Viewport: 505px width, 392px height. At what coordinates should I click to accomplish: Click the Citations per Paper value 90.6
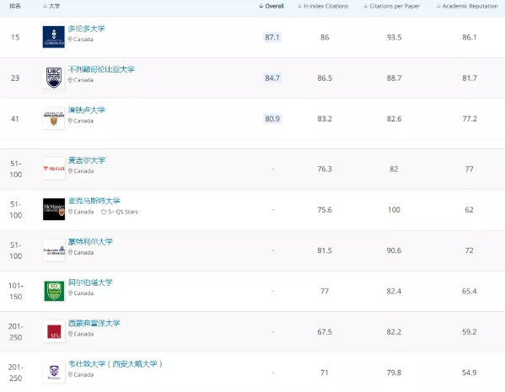click(x=394, y=250)
